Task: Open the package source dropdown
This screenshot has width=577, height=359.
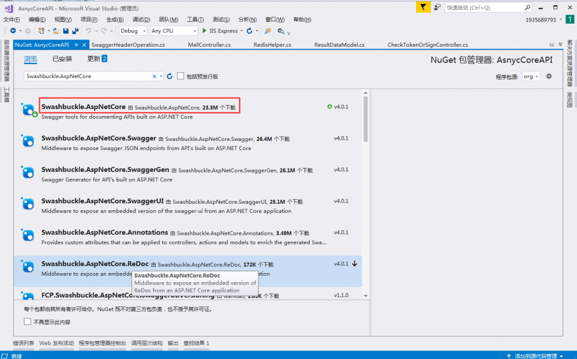Action: click(530, 77)
